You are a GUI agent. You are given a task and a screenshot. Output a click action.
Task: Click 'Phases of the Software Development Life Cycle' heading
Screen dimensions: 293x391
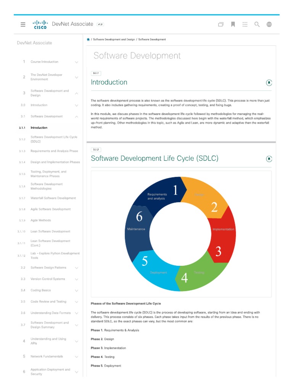126,304
